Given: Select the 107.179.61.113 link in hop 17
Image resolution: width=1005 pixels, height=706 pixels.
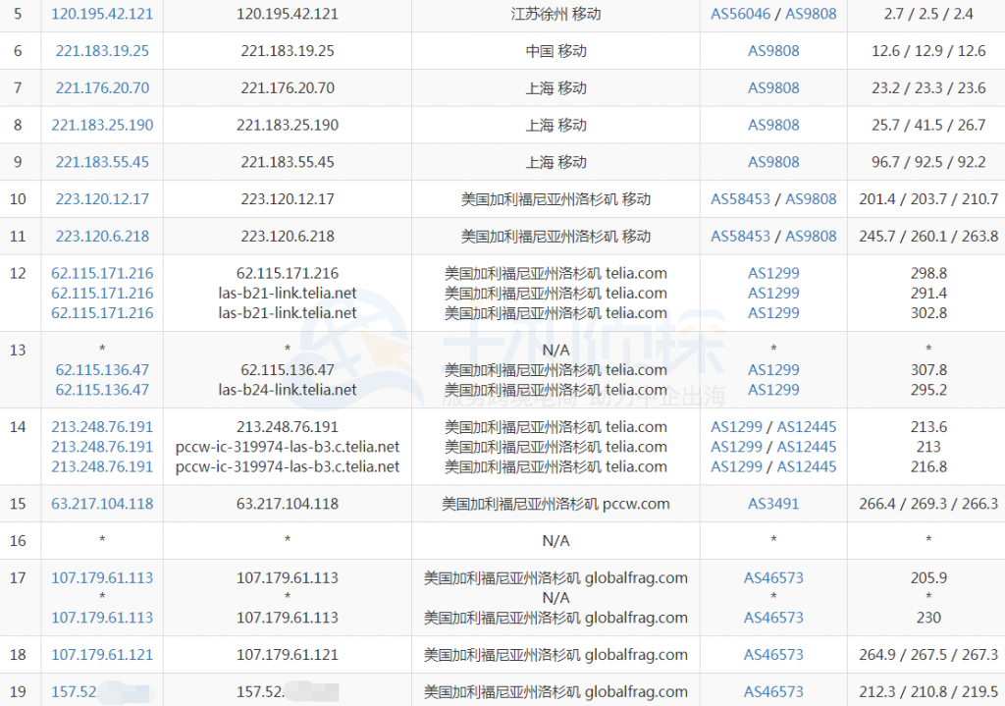Looking at the screenshot, I should [x=102, y=578].
